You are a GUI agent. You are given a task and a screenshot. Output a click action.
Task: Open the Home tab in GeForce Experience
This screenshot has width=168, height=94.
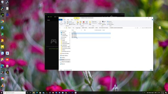click(50, 17)
